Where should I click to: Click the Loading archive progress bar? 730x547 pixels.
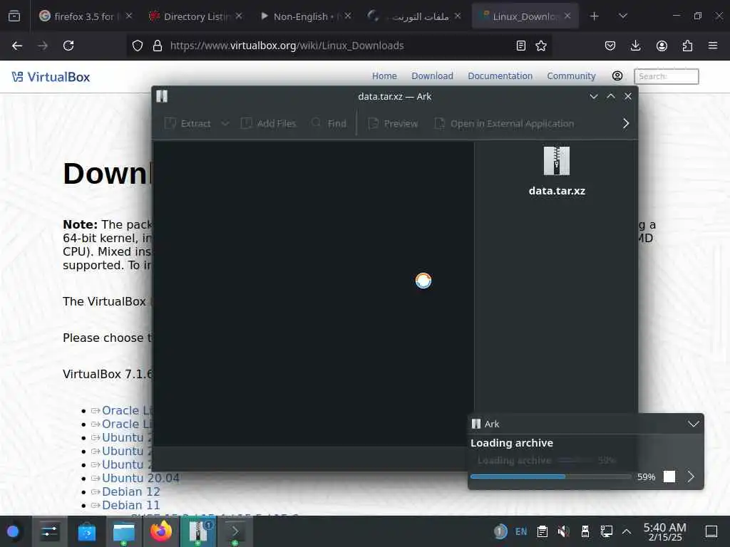[x=551, y=476]
